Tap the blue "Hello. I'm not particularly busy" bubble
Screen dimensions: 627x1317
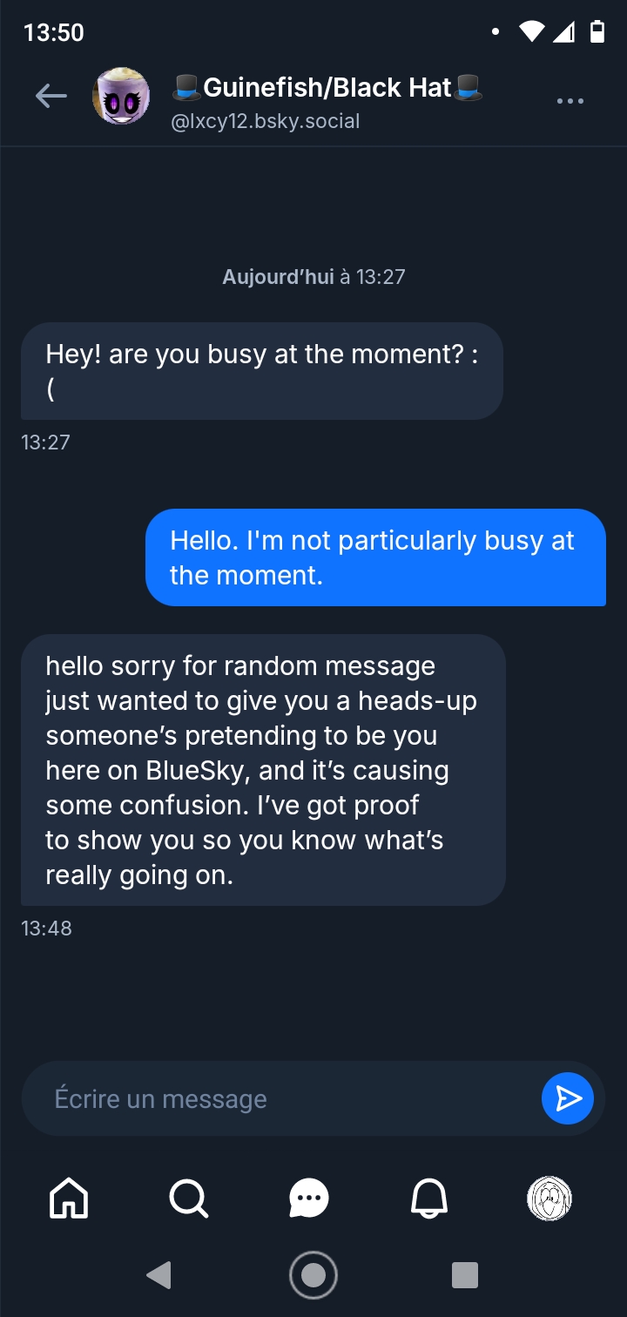[x=375, y=557]
